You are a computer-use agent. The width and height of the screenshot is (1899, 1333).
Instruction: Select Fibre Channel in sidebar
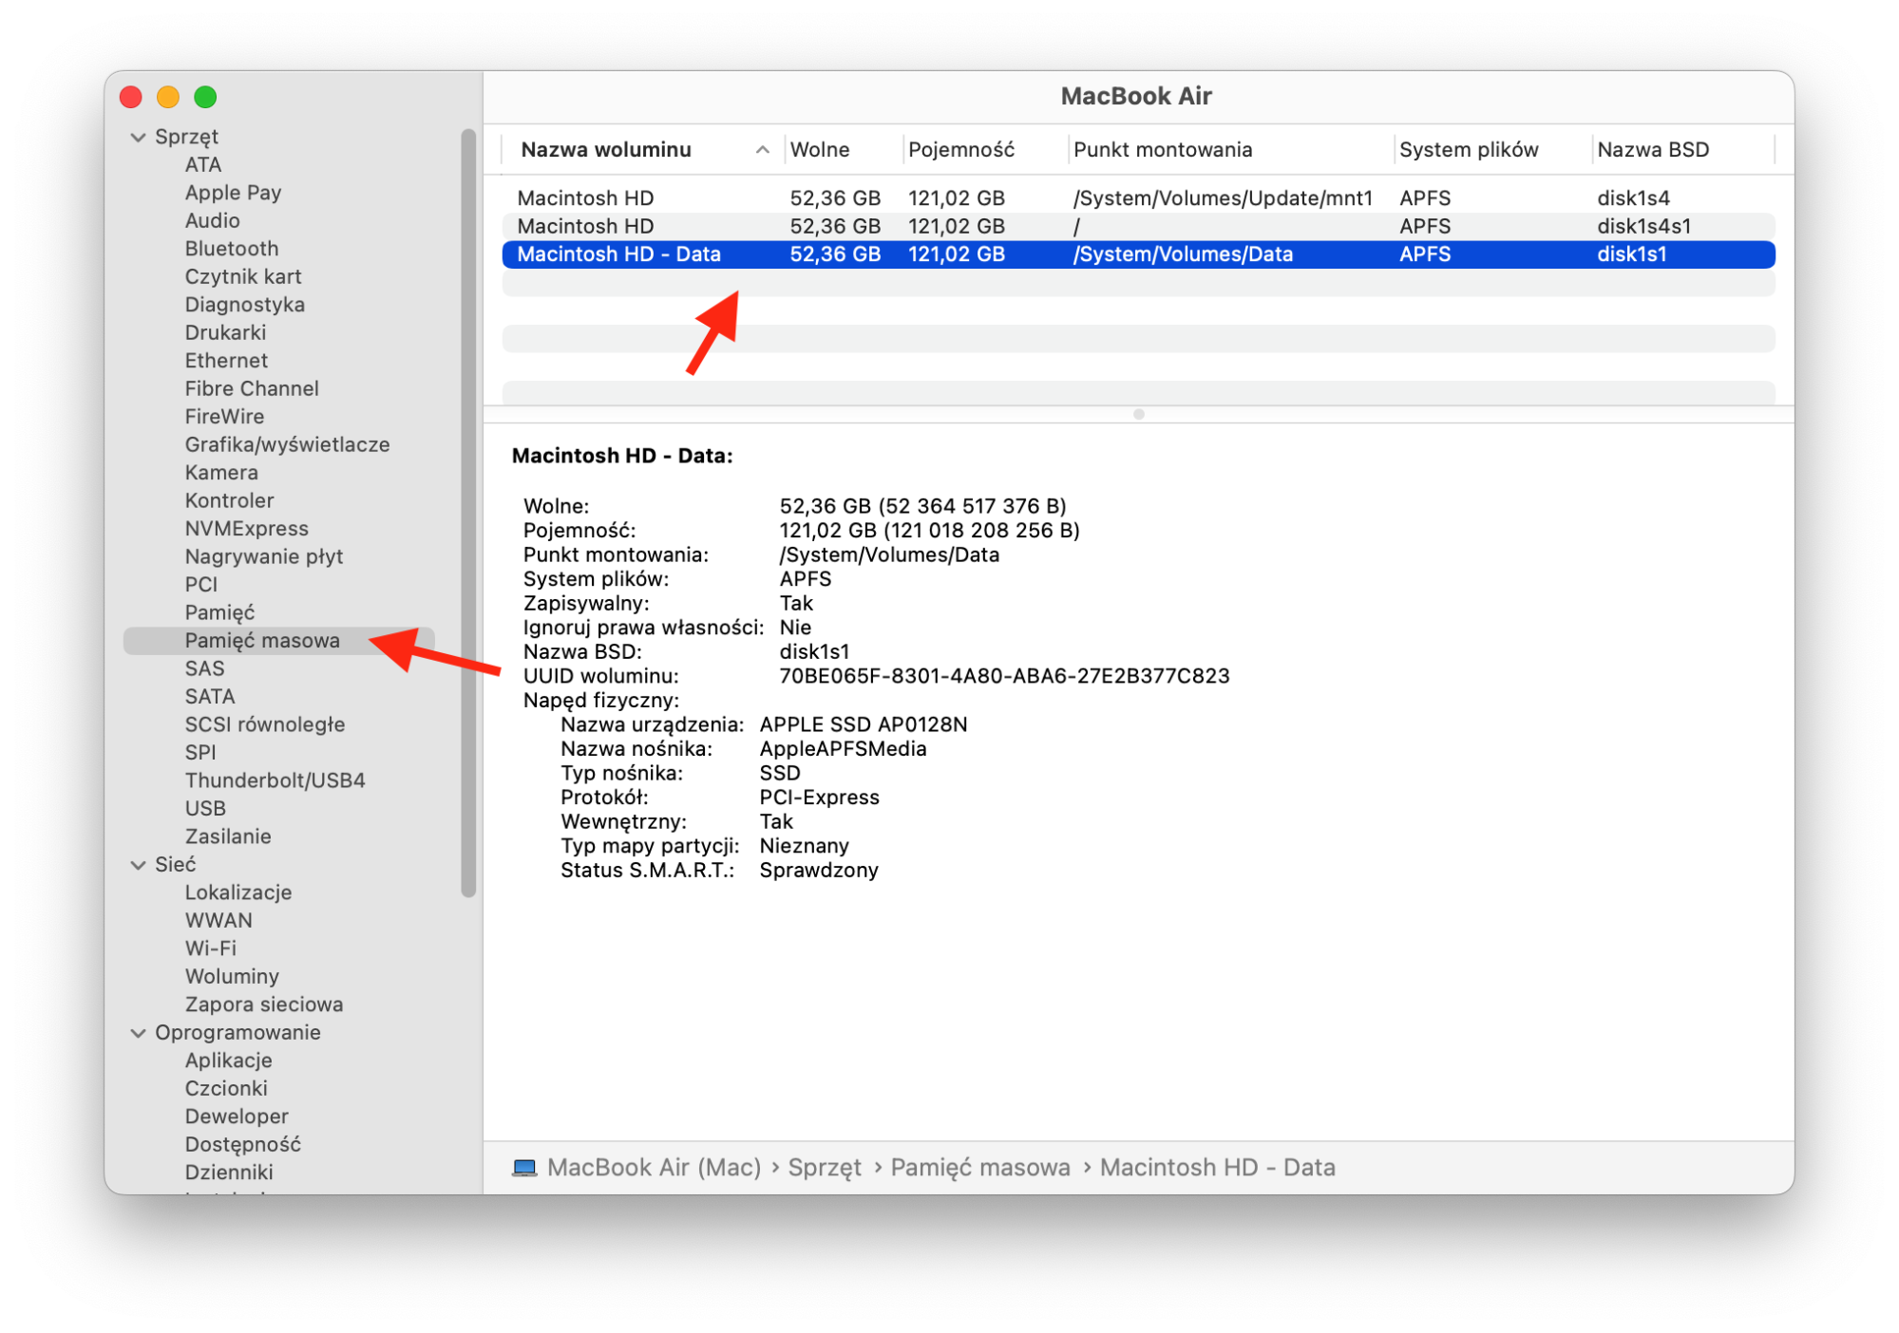pyautogui.click(x=252, y=389)
